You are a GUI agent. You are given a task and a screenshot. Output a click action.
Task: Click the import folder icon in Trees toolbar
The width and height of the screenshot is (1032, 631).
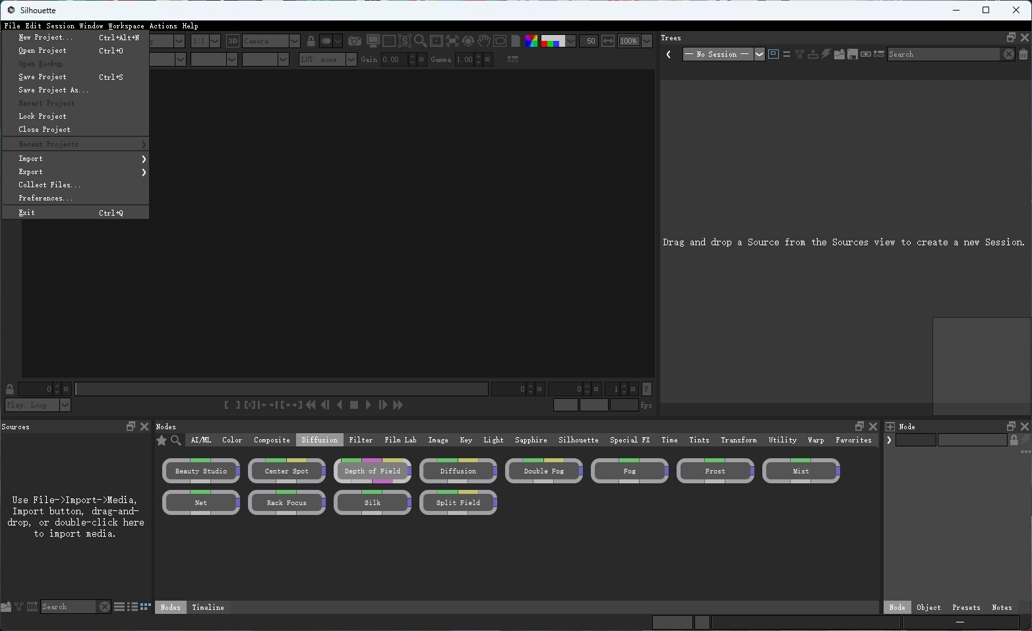(x=839, y=54)
